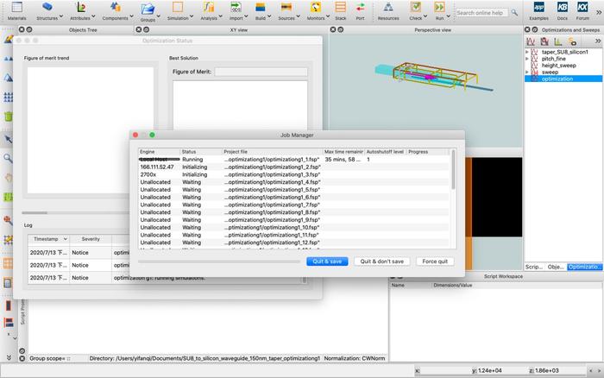Switch to the Scrip... tab
Viewport: 604px width, 378px height.
[534, 267]
